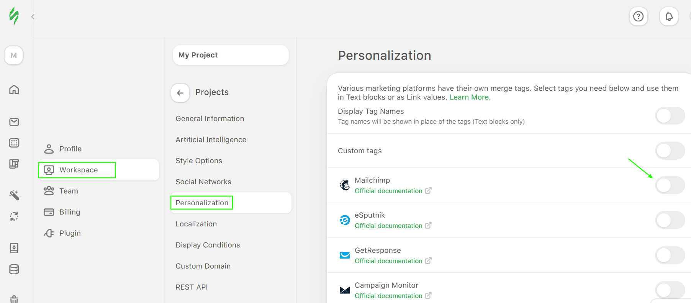This screenshot has height=303, width=691.
Task: Open the trash bin icon
Action: point(14,299)
